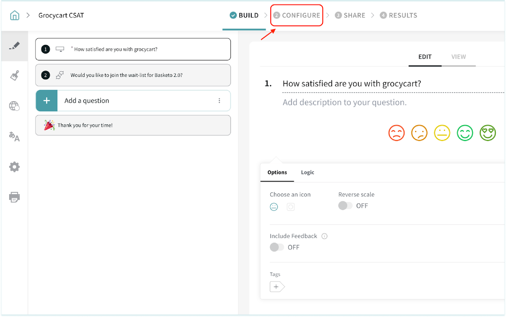Click the Include Feedback info icon

coord(324,236)
